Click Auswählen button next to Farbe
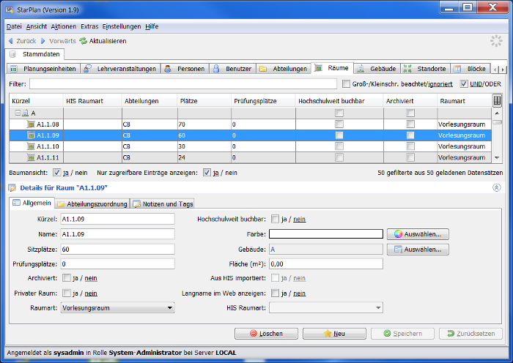The height and width of the screenshot is (363, 513). point(418,234)
